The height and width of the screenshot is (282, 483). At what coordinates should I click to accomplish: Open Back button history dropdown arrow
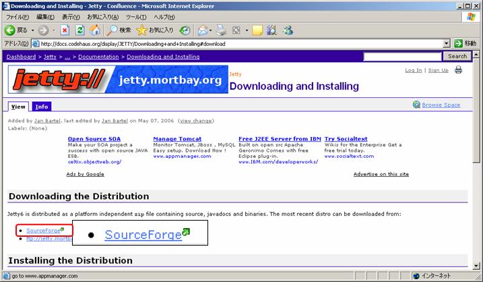[x=32, y=30]
